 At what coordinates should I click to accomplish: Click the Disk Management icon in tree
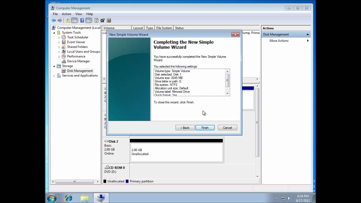pos(64,71)
